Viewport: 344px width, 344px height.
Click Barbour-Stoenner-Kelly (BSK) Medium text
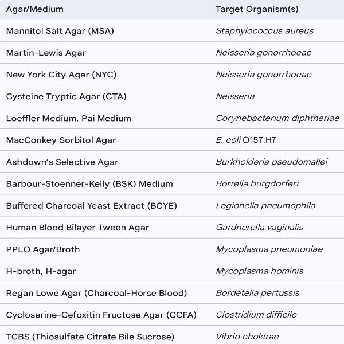[89, 183]
